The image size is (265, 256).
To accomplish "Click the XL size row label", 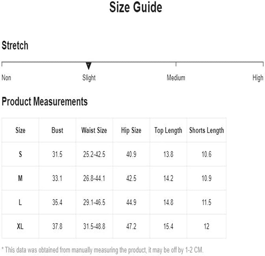I will [20, 226].
